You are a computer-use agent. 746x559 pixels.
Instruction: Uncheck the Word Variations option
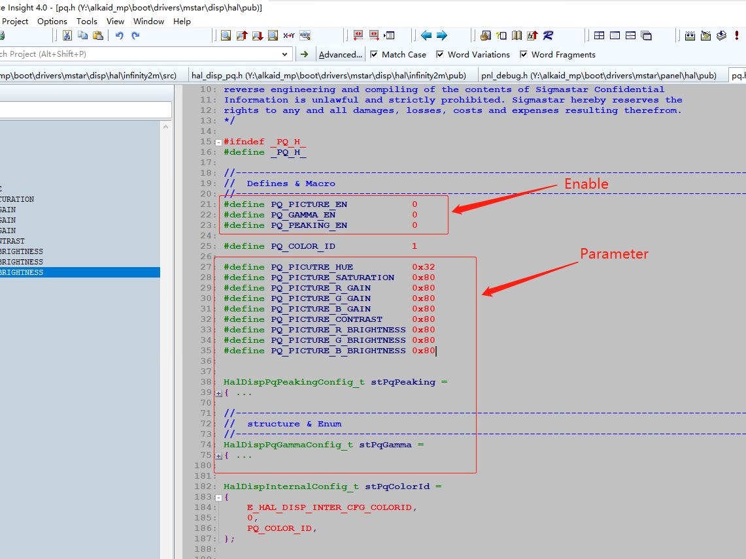pos(440,54)
